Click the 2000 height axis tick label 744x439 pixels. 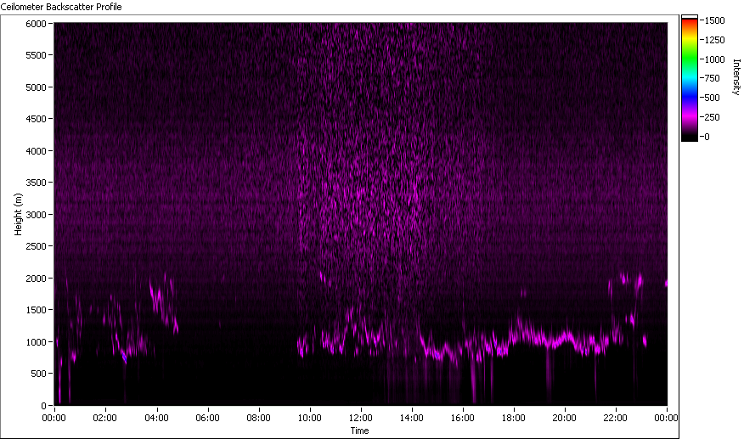tap(36, 279)
